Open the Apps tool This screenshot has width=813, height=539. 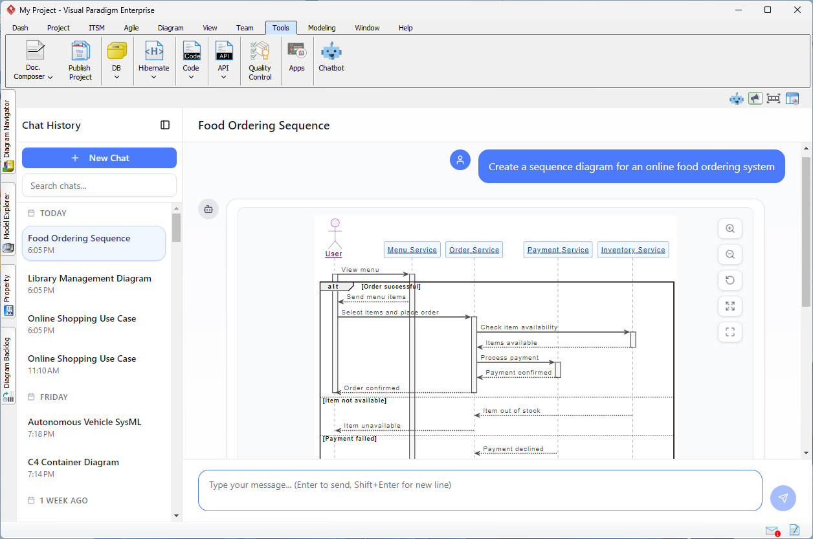point(296,58)
